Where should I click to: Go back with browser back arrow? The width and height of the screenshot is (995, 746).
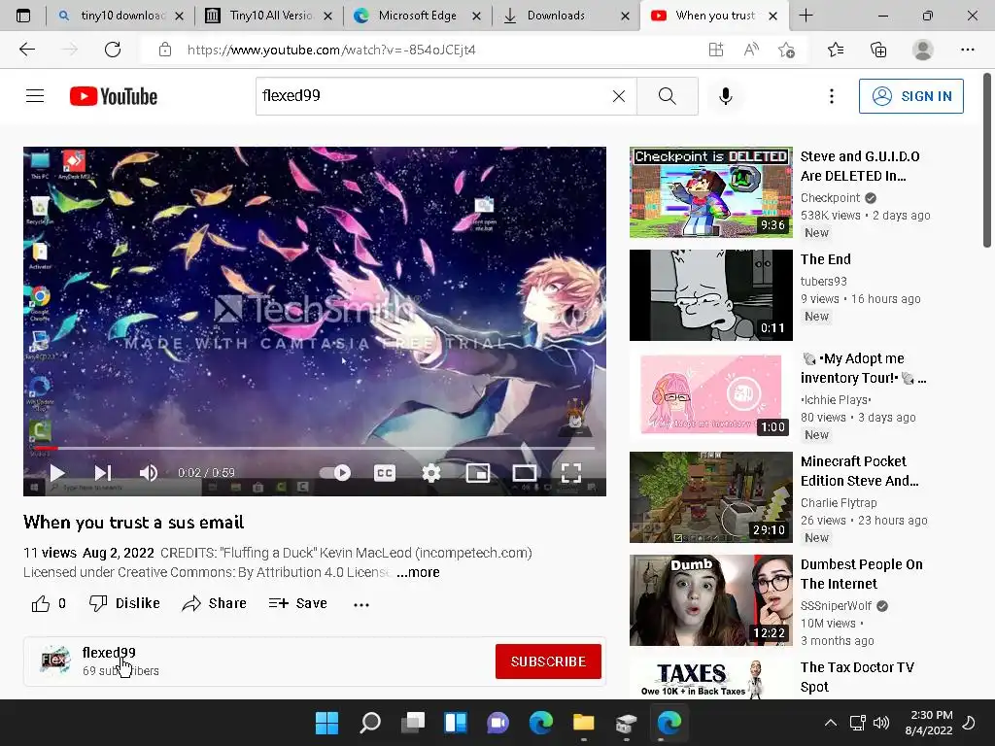26,50
